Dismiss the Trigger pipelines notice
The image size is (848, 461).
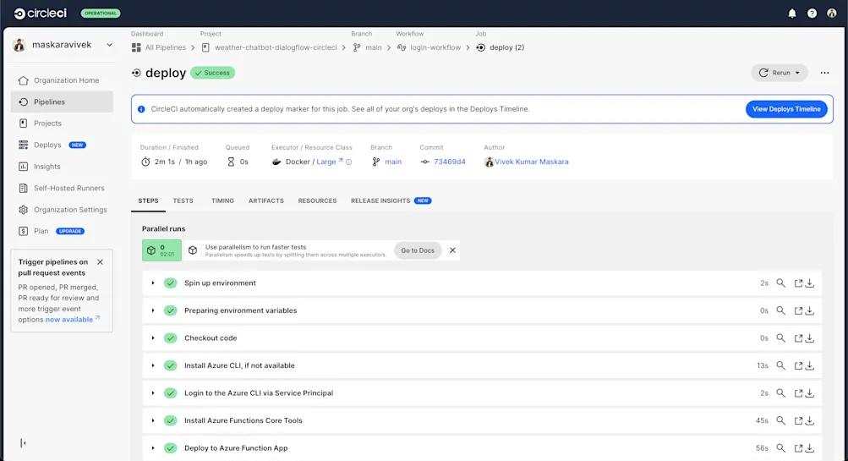coord(100,262)
